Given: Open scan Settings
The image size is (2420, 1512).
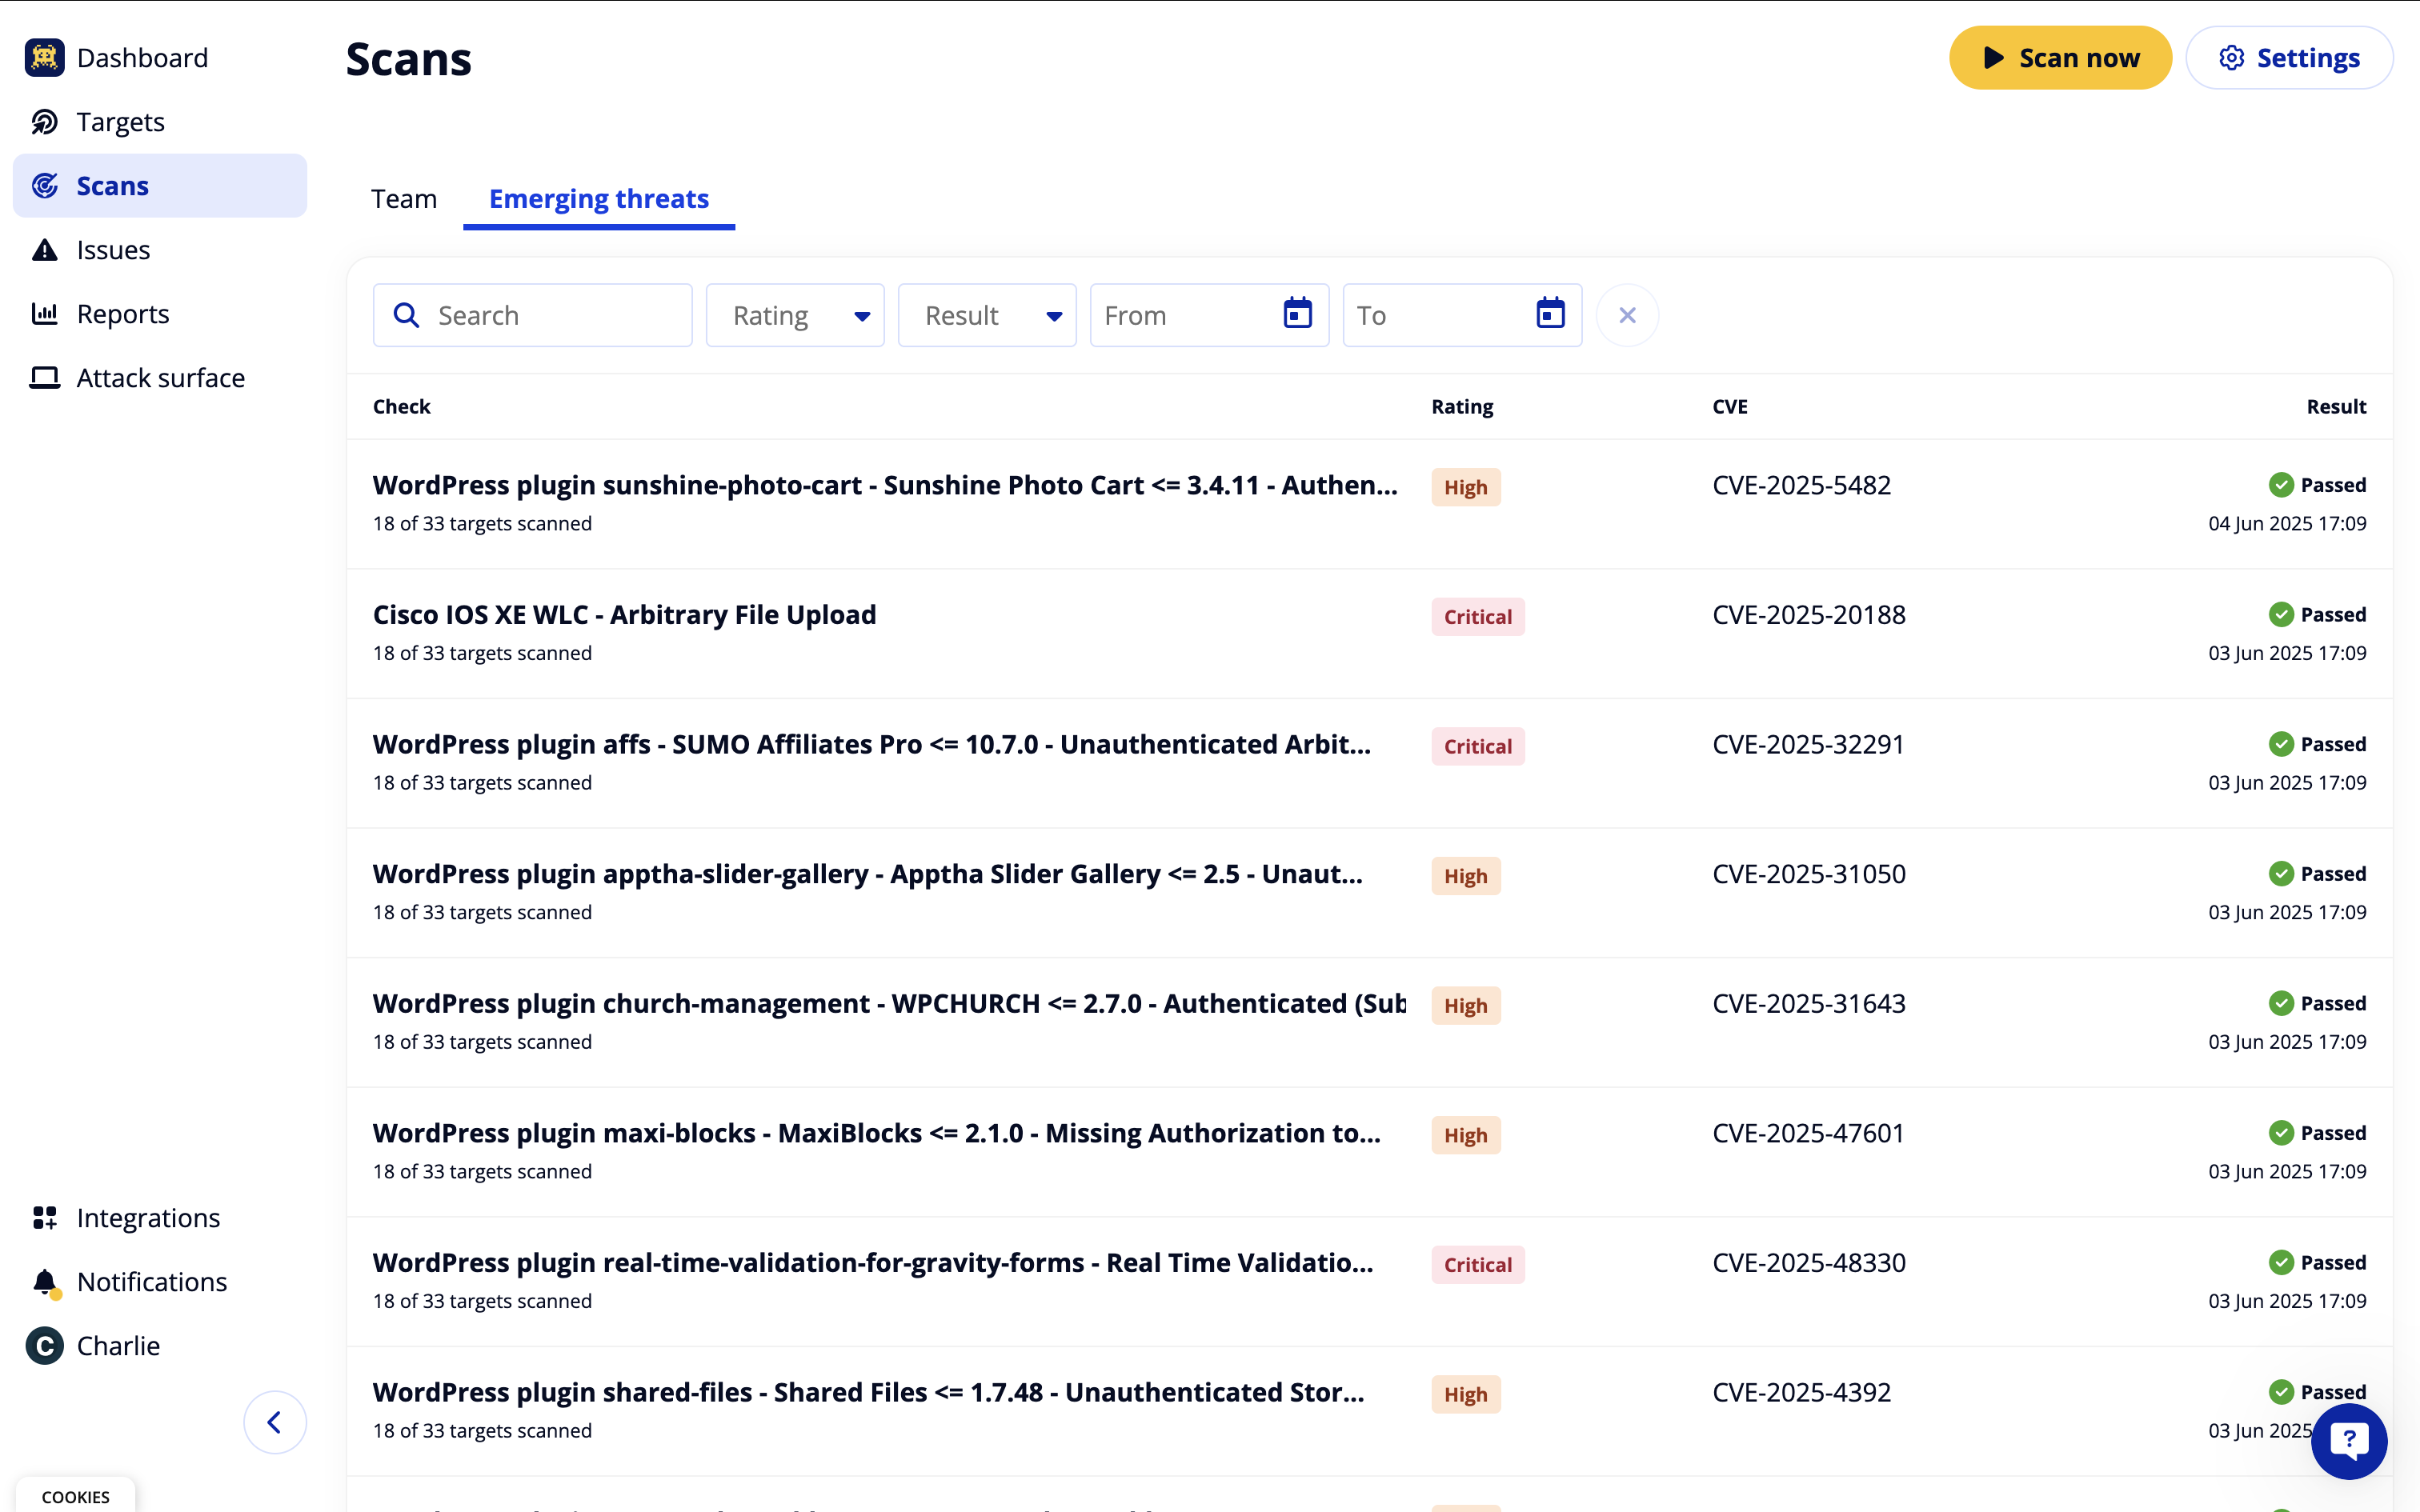Looking at the screenshot, I should pos(2288,58).
